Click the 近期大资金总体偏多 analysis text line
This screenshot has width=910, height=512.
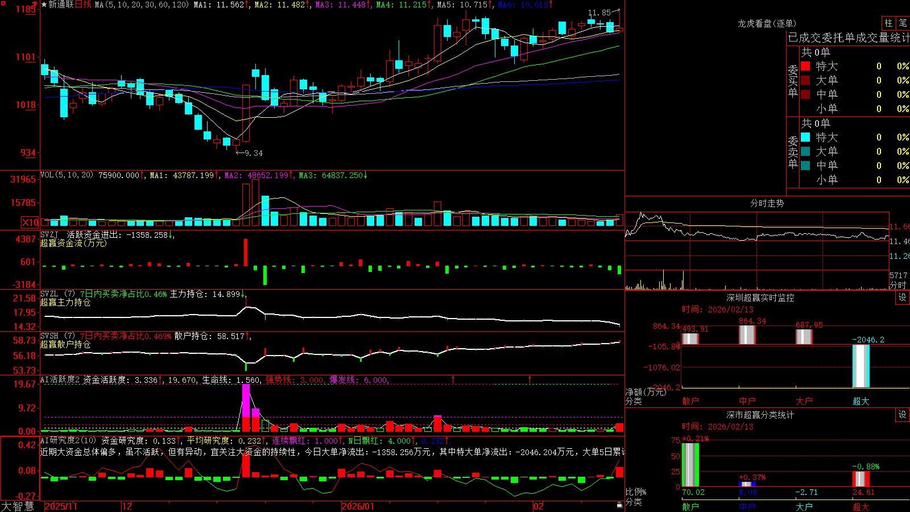[333, 452]
